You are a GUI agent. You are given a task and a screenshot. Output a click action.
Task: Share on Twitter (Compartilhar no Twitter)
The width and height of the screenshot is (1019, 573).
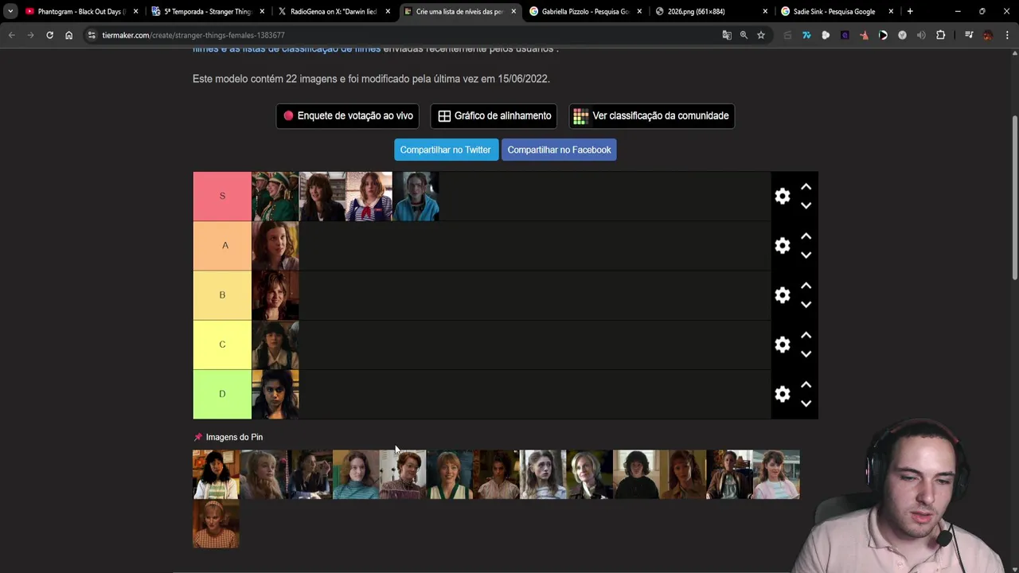pyautogui.click(x=446, y=150)
